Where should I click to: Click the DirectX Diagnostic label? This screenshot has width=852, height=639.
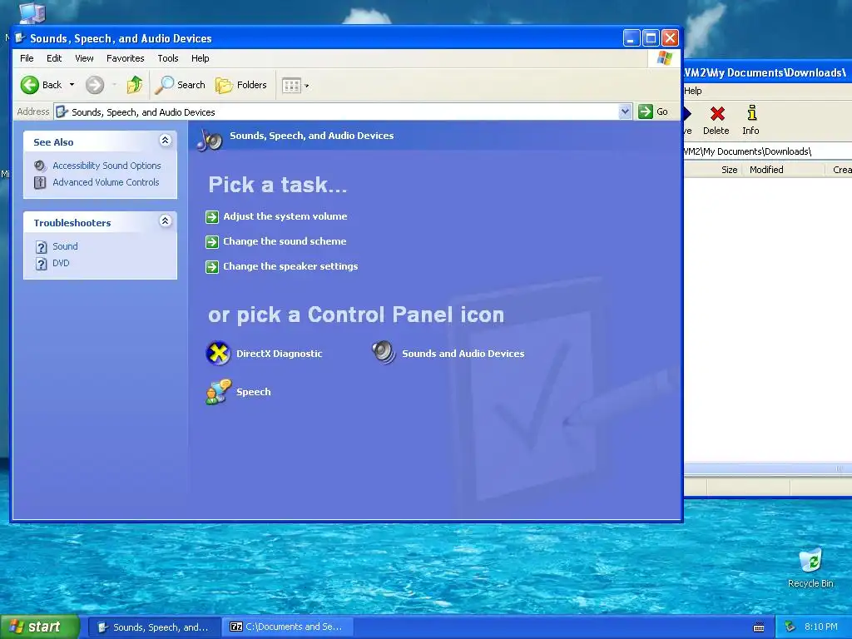pos(280,354)
